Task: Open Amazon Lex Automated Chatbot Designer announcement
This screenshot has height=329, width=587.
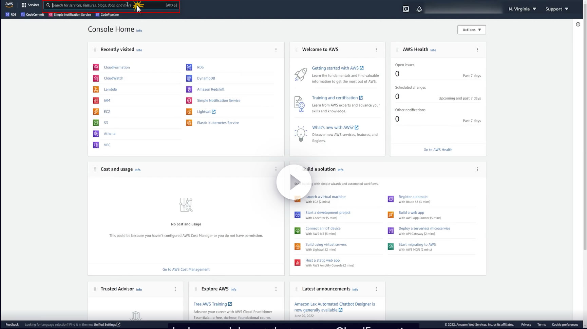Action: (335, 307)
